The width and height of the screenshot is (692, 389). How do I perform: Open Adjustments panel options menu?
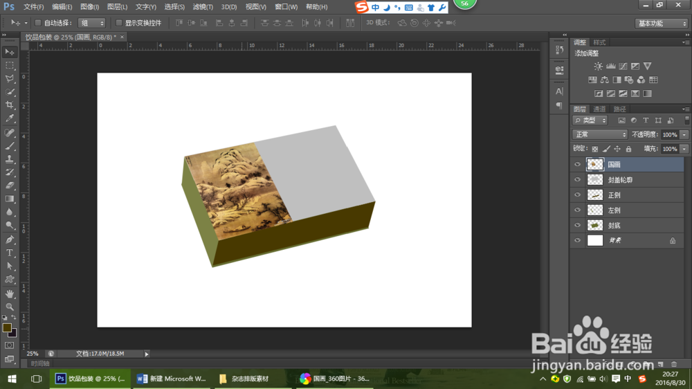(685, 42)
